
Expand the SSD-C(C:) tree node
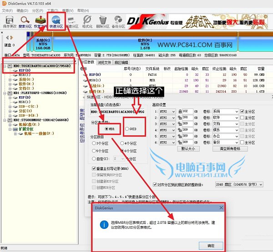(x=10, y=107)
